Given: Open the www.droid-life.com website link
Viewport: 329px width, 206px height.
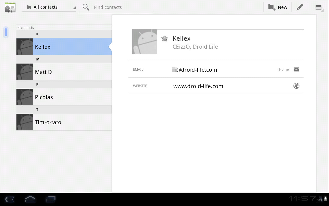Looking at the screenshot, I should click(x=198, y=86).
